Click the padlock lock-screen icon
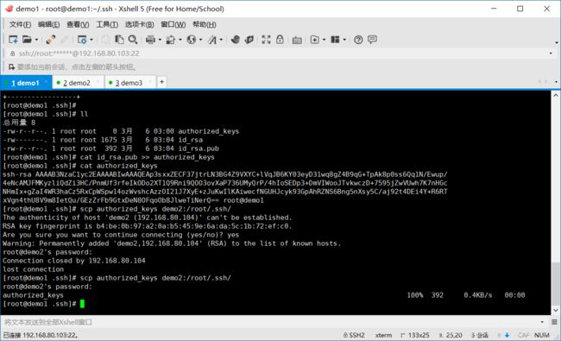This screenshot has width=561, height=341. point(280,40)
